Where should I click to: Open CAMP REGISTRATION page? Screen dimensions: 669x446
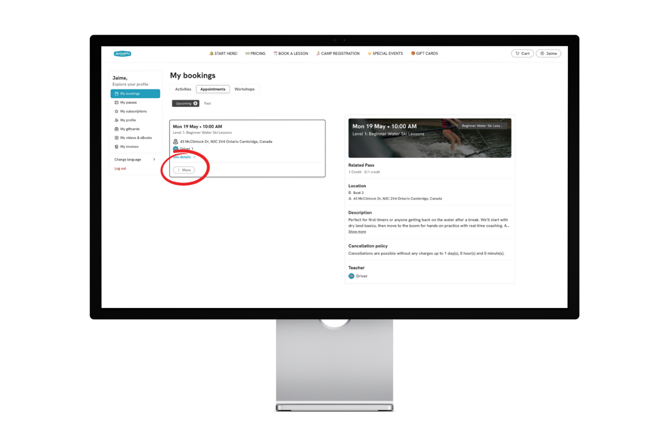tap(338, 54)
